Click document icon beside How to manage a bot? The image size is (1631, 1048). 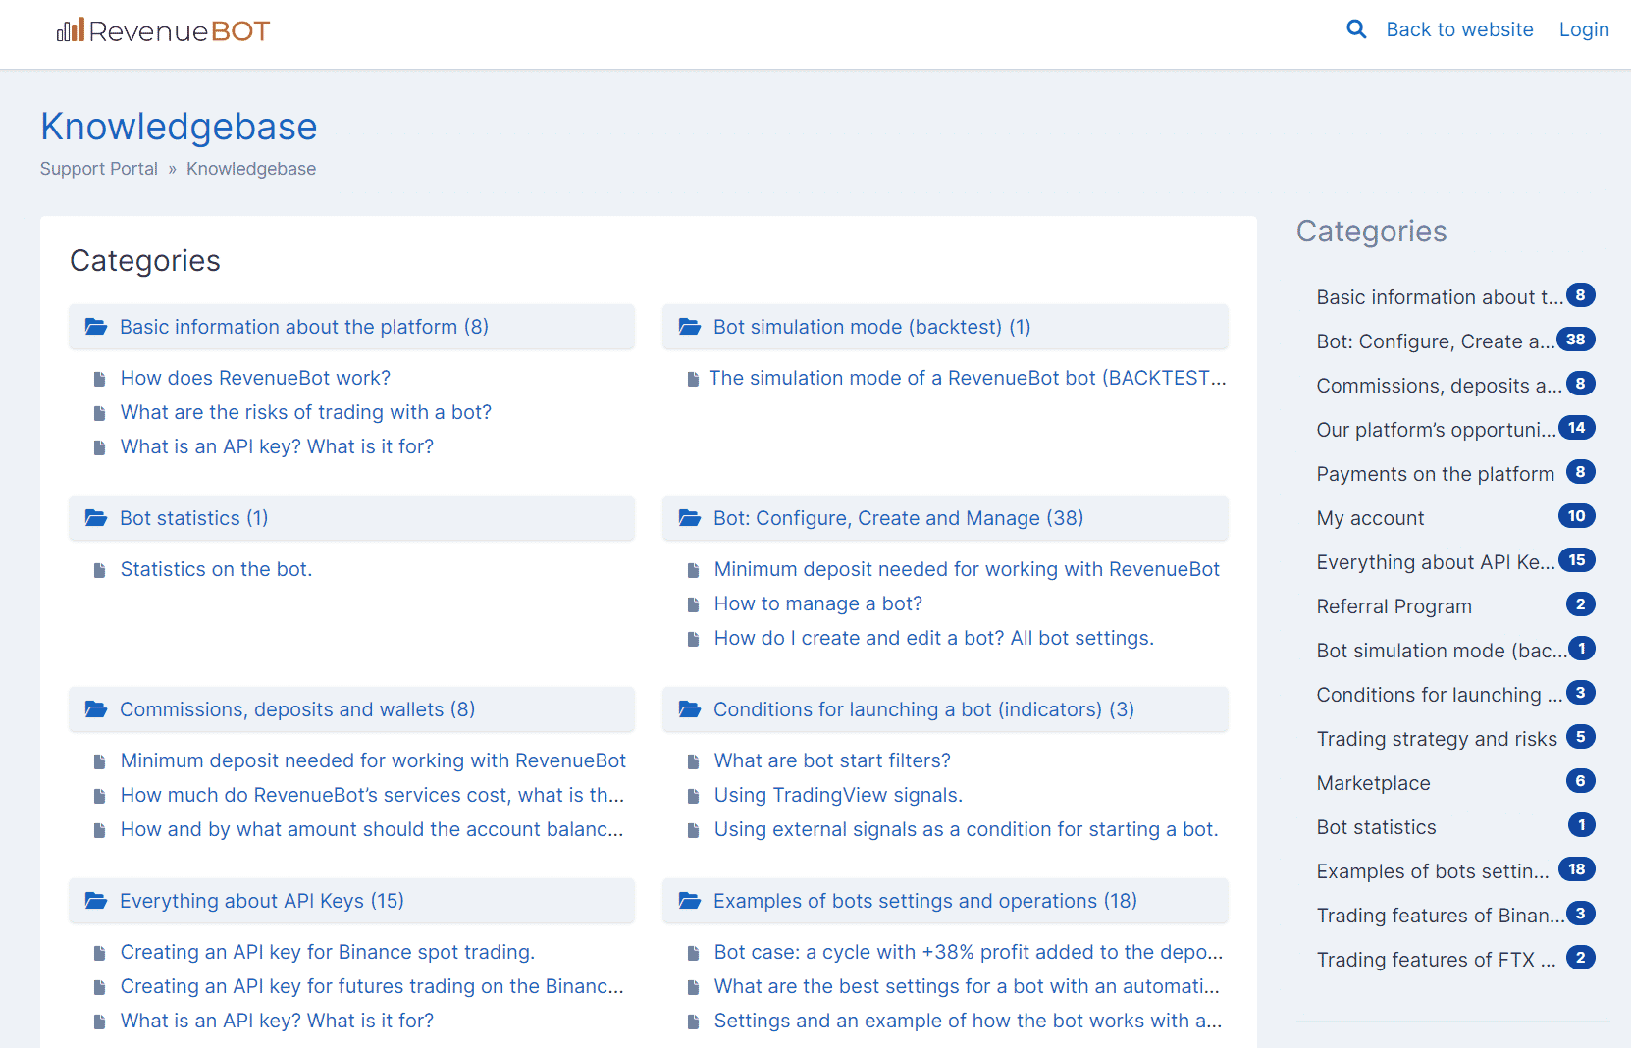(693, 604)
